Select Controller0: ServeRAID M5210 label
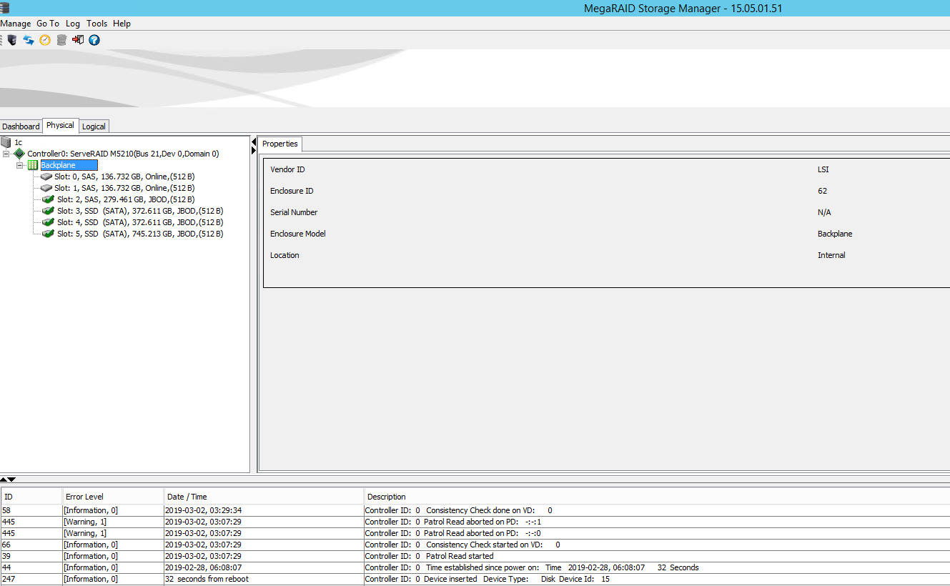950x586 pixels. pos(123,154)
